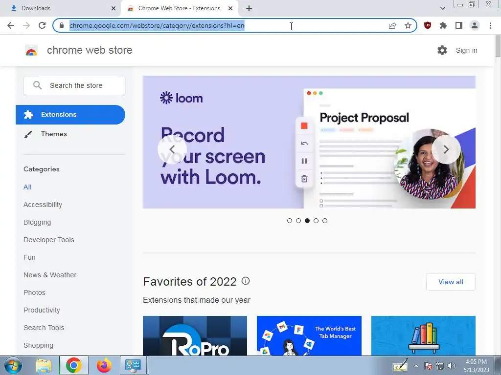The image size is (501, 375).
Task: Select the Chrome Web Store - Extensions tab
Action: click(180, 9)
